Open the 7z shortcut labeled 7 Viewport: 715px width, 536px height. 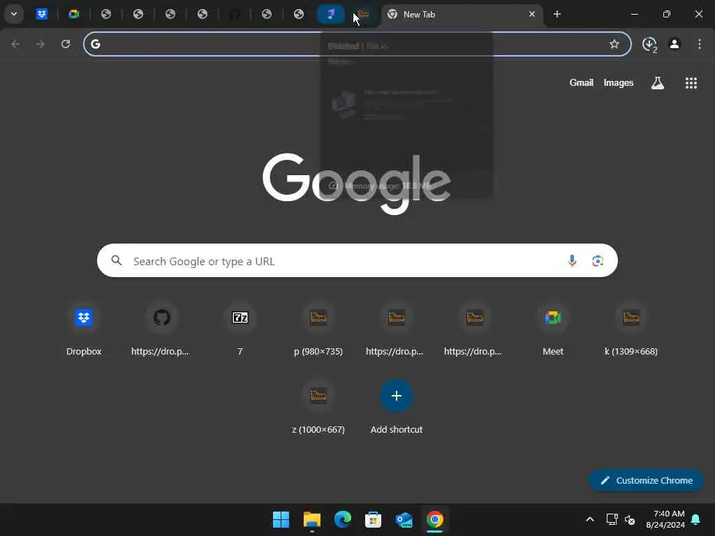(x=240, y=328)
